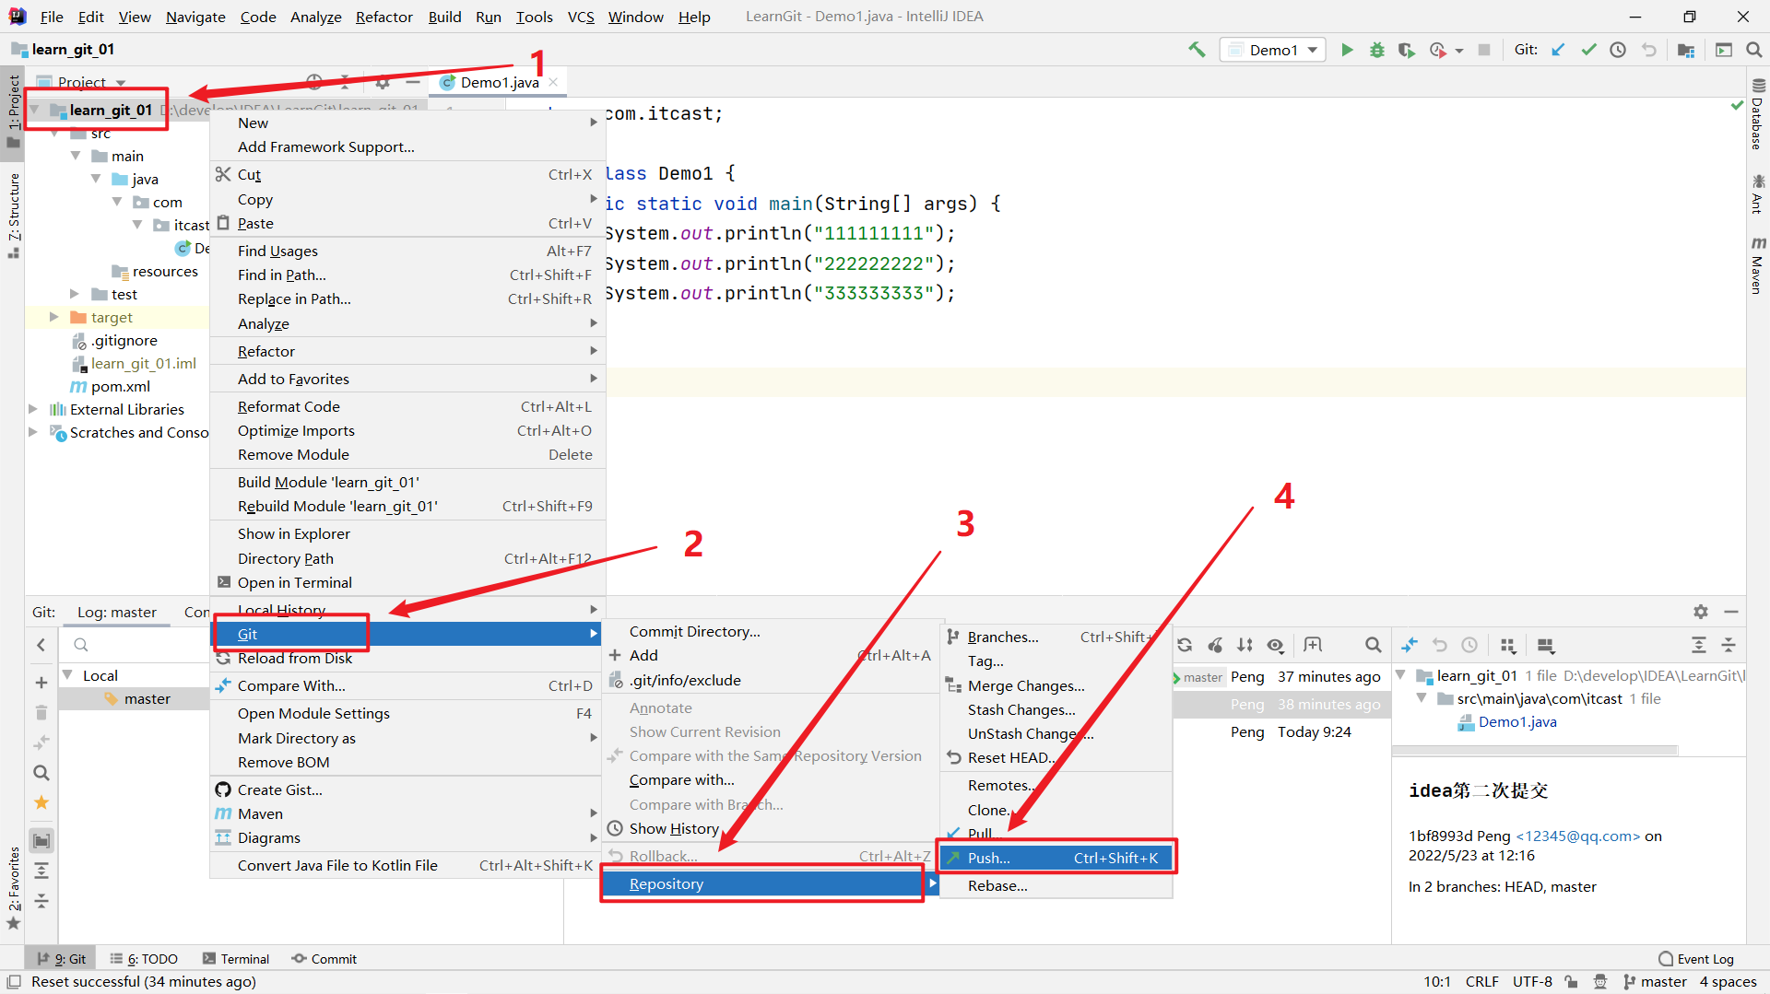Run with Coverage shield icon
1770x994 pixels.
pyautogui.click(x=1406, y=50)
